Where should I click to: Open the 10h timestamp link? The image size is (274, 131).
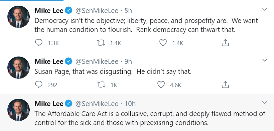coord(130,104)
